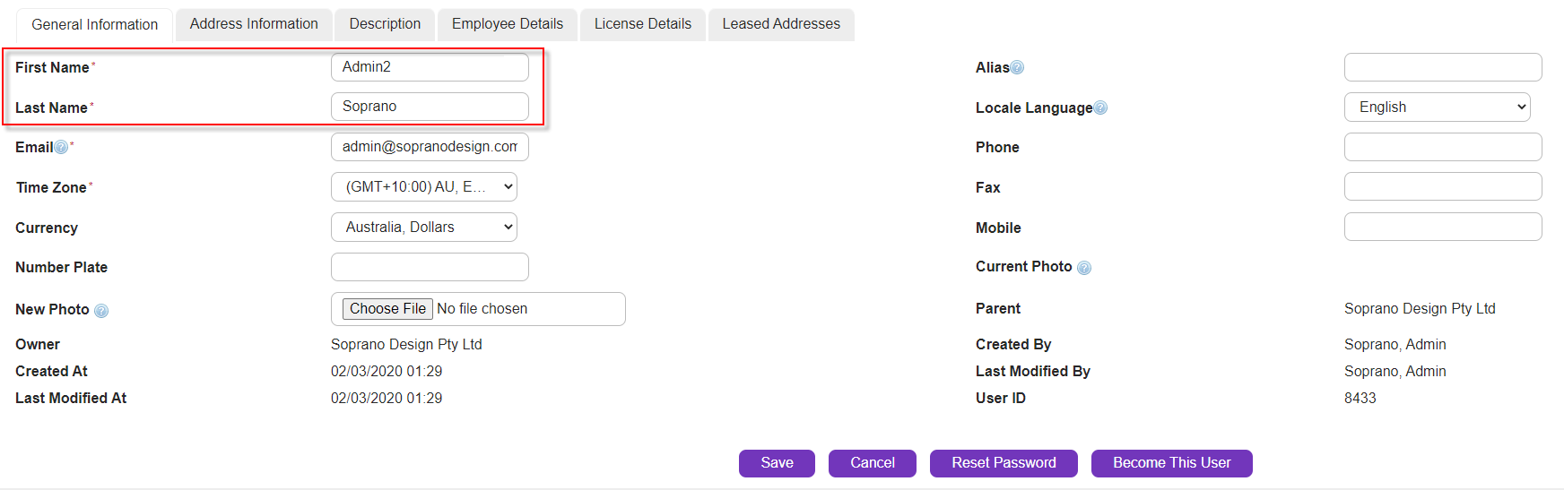Click the help icon next to Email
The height and width of the screenshot is (490, 1564).
tap(61, 148)
